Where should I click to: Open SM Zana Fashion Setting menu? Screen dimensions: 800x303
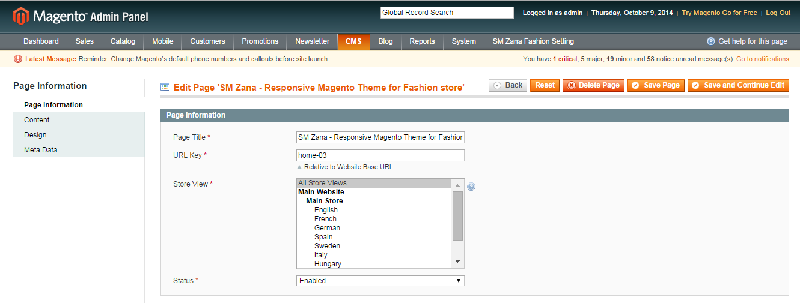533,41
